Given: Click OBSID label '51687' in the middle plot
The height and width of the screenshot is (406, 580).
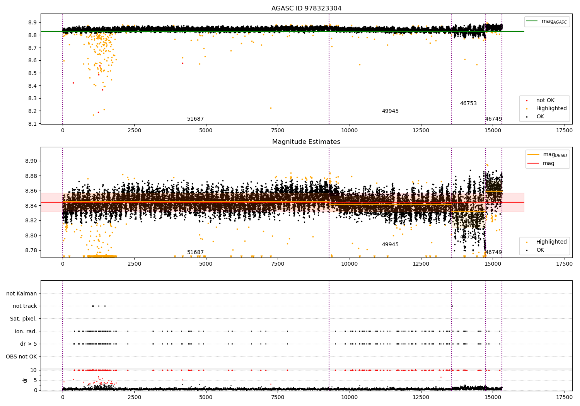Looking at the screenshot, I should (196, 252).
